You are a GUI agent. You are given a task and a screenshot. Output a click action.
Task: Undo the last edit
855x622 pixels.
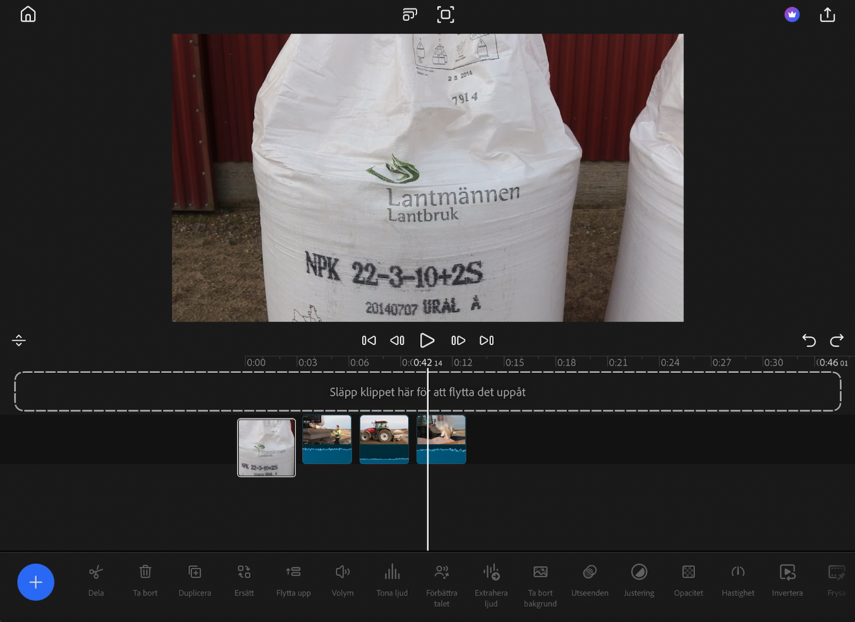pyautogui.click(x=809, y=341)
